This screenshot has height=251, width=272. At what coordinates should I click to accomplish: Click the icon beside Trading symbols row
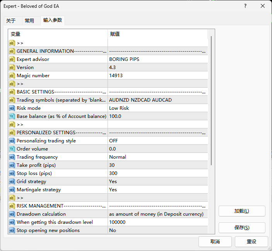12,100
